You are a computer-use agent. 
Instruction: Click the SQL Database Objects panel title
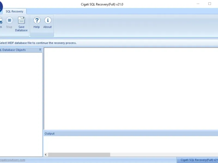pos(13,50)
